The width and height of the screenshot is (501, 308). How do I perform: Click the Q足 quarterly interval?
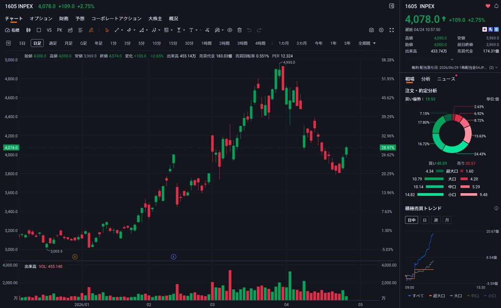coord(83,43)
